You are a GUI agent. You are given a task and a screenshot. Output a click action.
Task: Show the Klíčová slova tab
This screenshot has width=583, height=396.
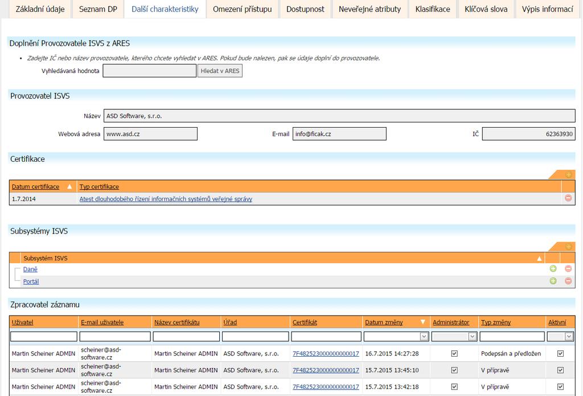pos(486,9)
